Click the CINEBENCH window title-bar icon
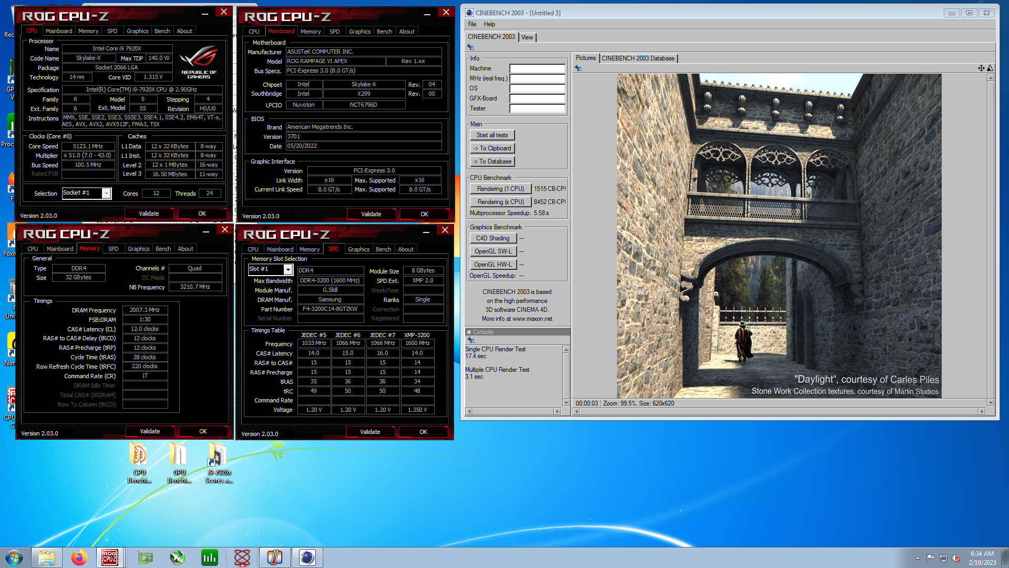 (469, 13)
